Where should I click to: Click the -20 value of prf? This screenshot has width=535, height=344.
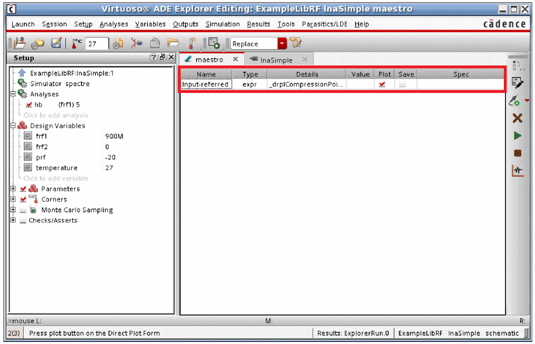pos(110,157)
